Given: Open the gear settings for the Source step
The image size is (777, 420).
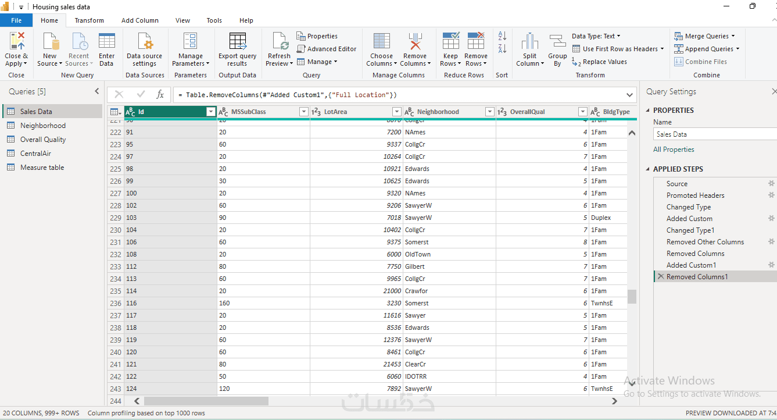Looking at the screenshot, I should [771, 183].
